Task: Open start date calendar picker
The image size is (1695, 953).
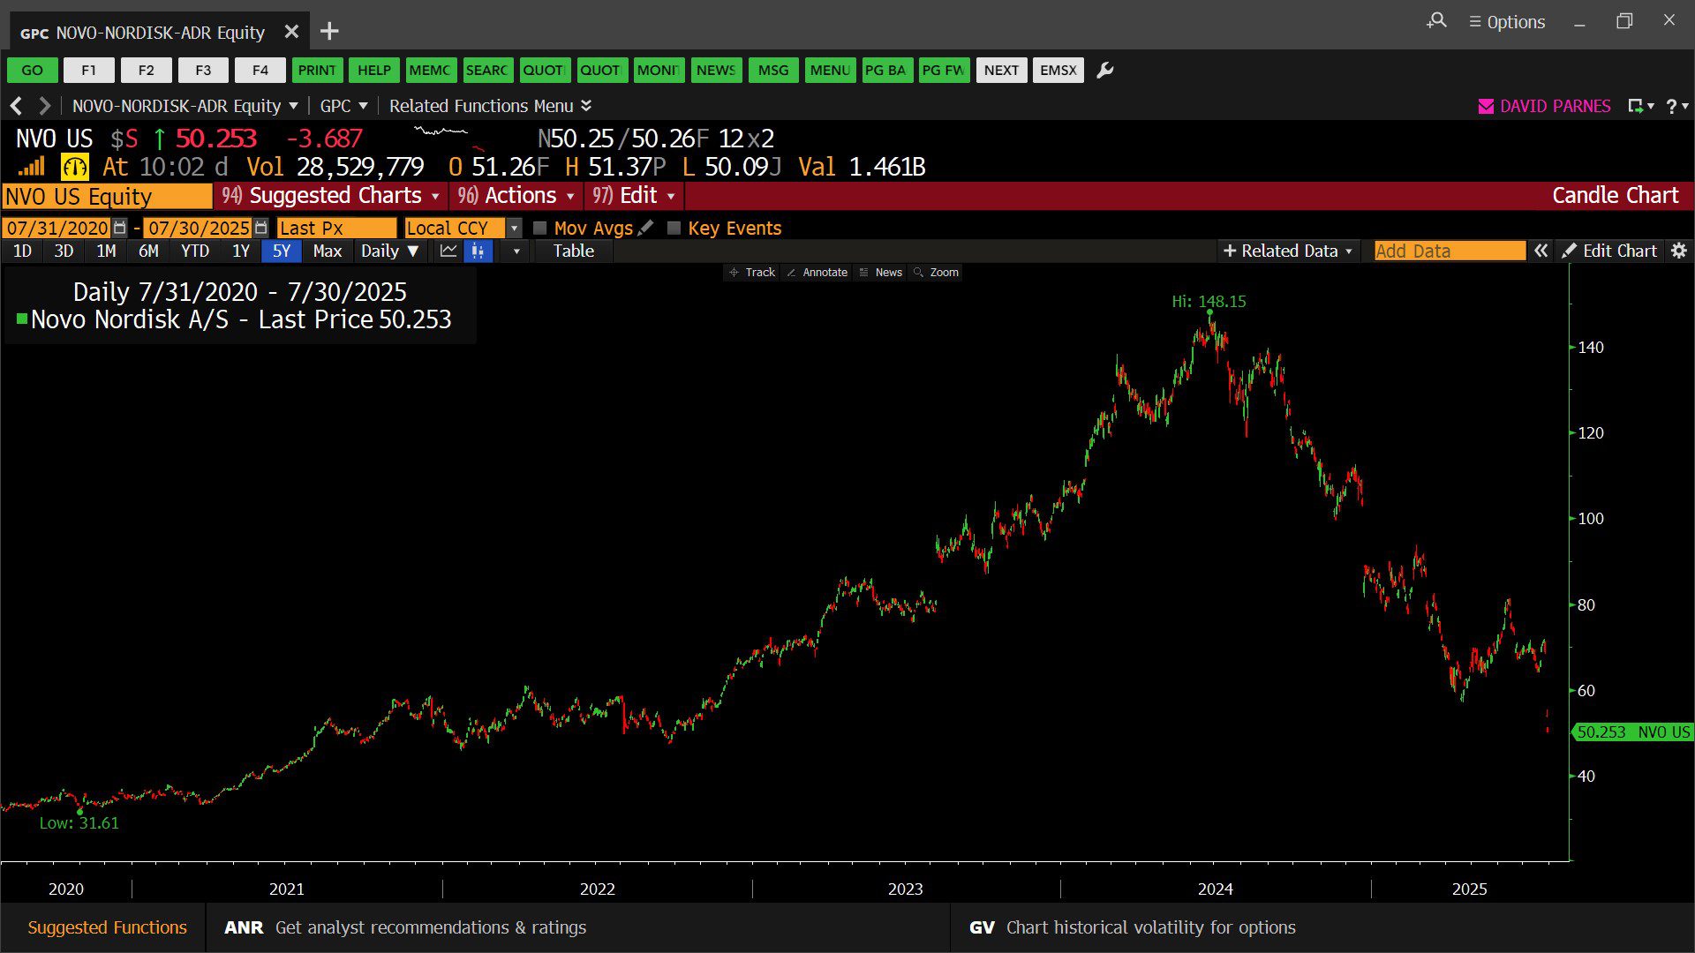Action: tap(120, 228)
